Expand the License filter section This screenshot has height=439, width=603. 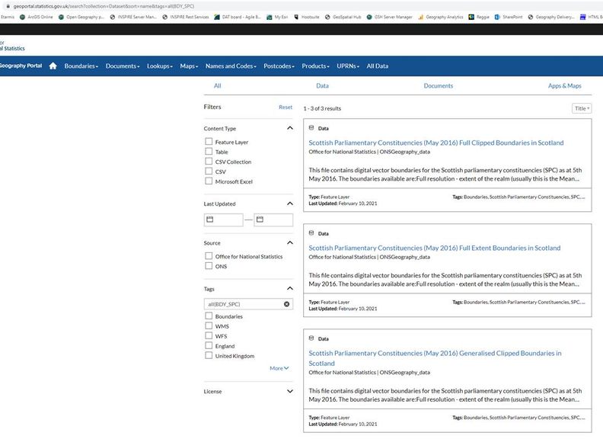[290, 391]
